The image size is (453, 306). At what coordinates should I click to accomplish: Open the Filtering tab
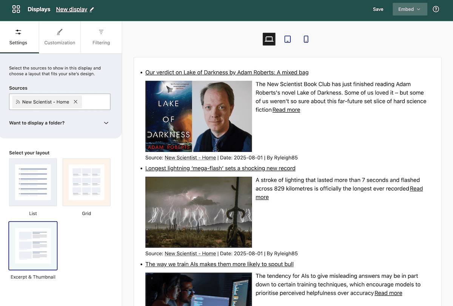pyautogui.click(x=101, y=37)
